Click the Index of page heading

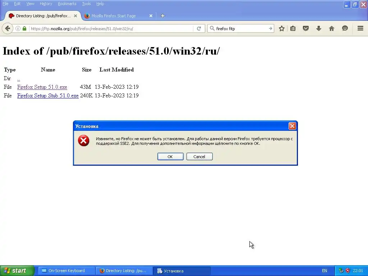click(x=111, y=51)
